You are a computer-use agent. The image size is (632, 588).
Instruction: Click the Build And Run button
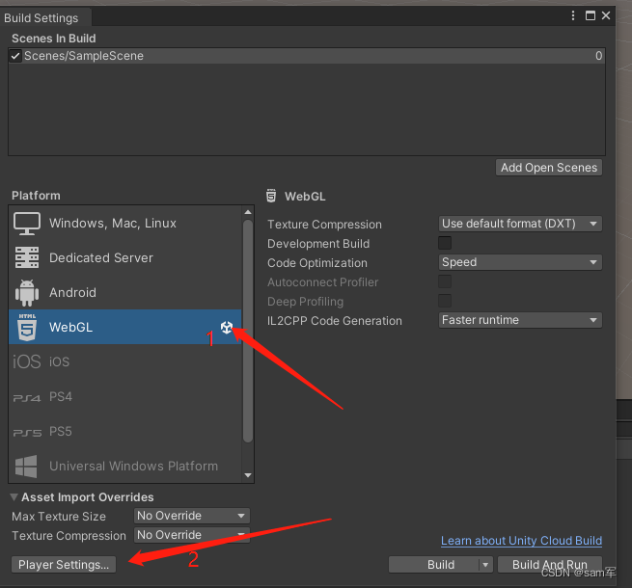550,565
